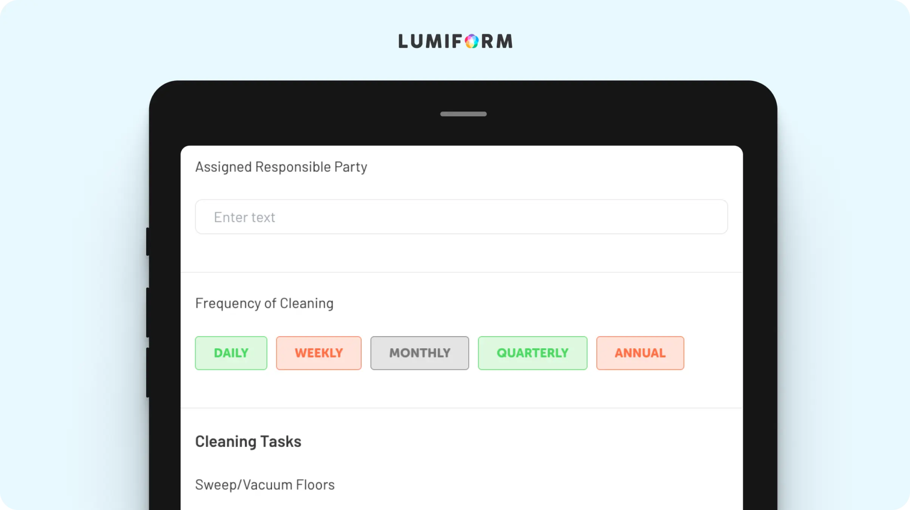
Task: Tap the lowest side button on tablet edge
Action: (148, 372)
